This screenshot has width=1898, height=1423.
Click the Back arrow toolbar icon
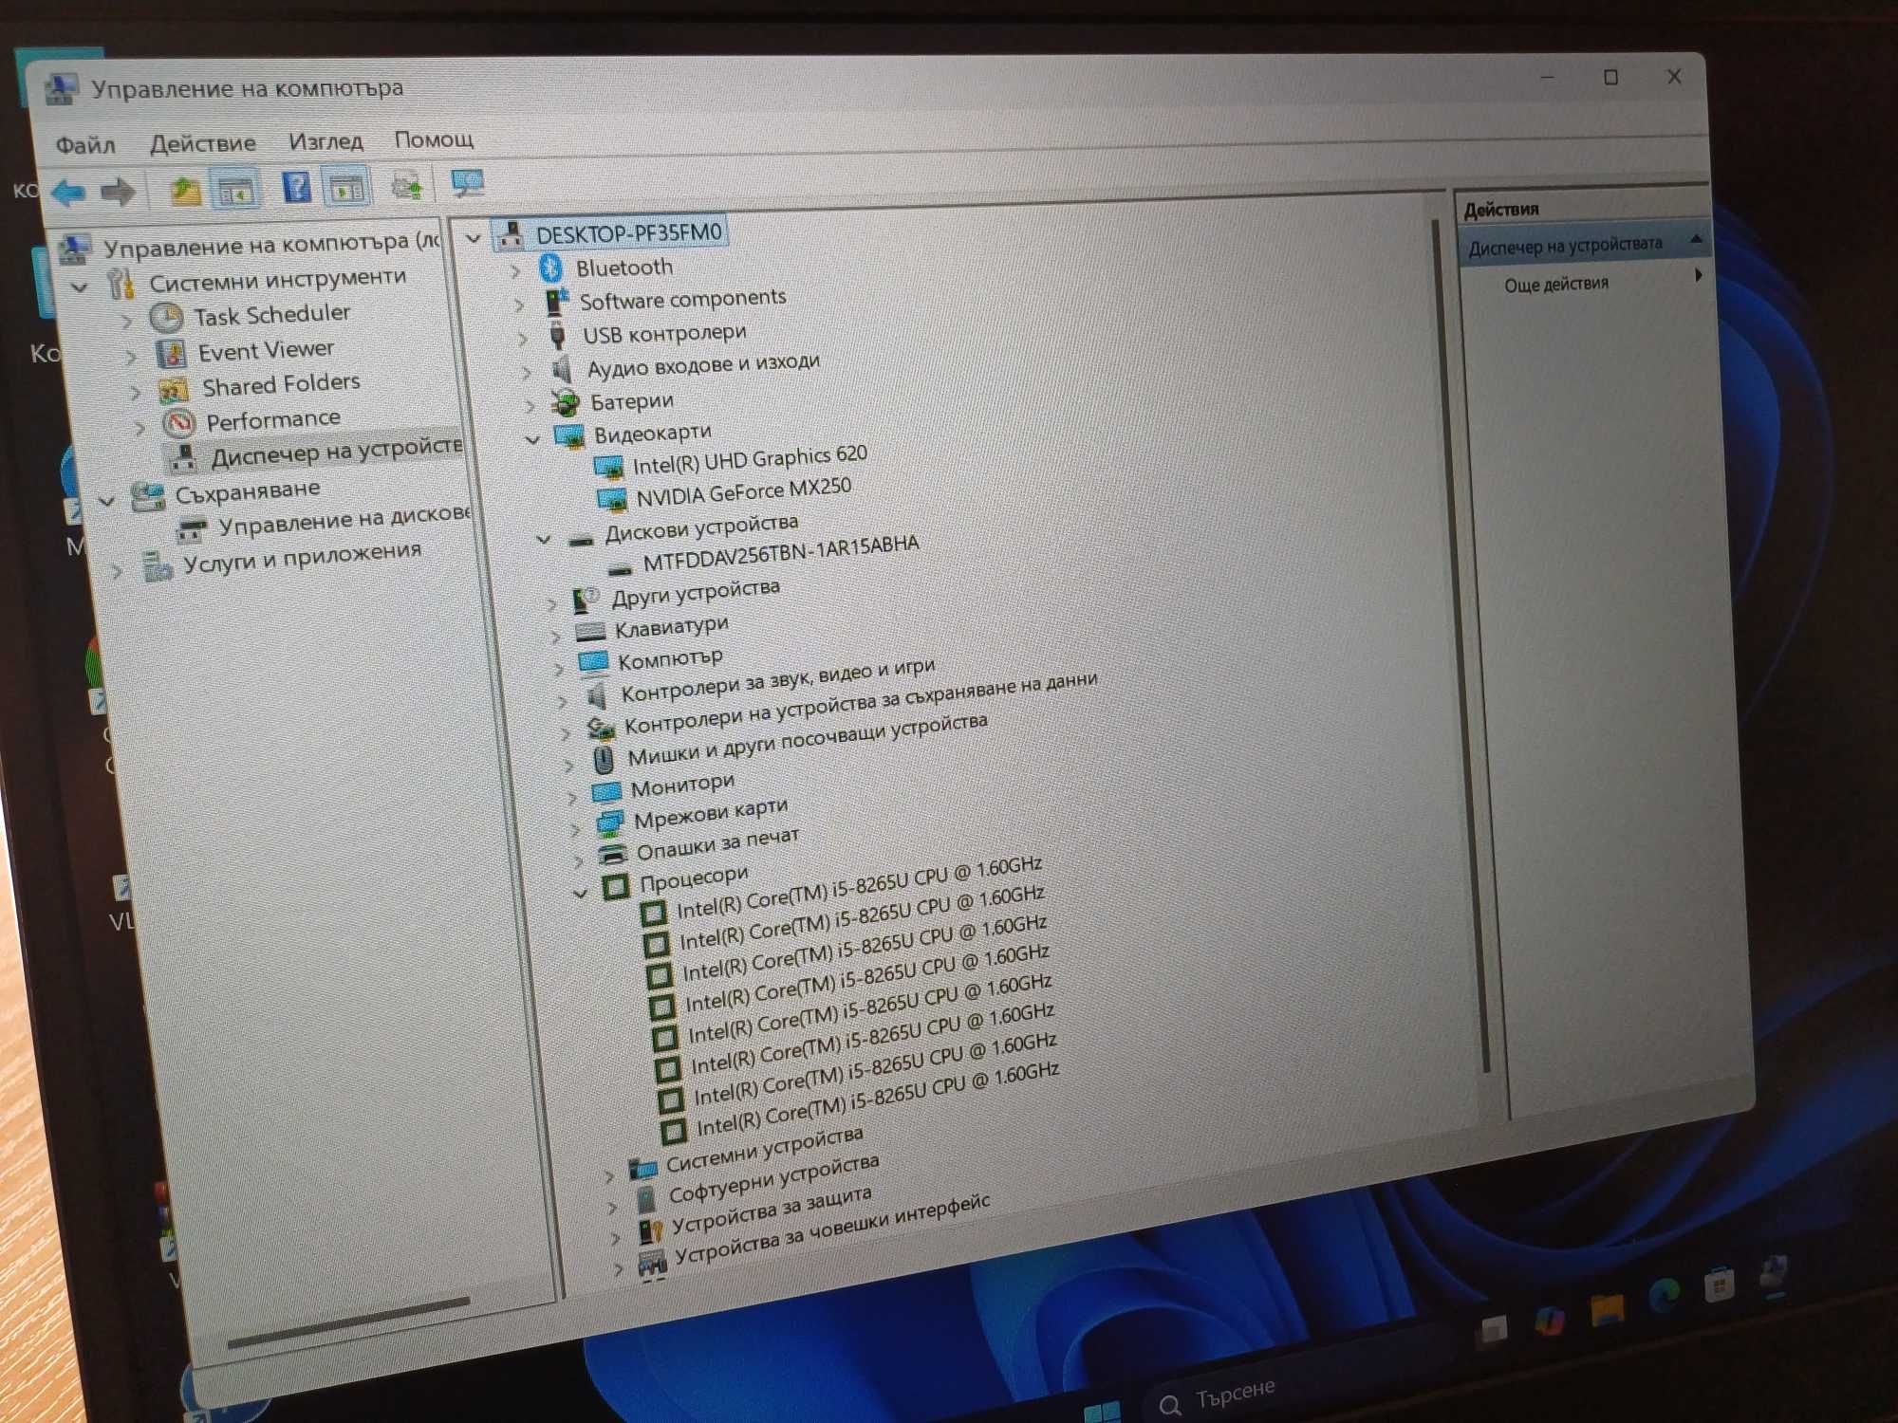tap(68, 193)
